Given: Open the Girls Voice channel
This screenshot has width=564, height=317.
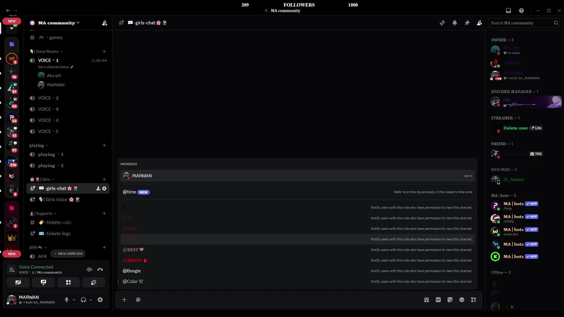Looking at the screenshot, I should point(68,199).
